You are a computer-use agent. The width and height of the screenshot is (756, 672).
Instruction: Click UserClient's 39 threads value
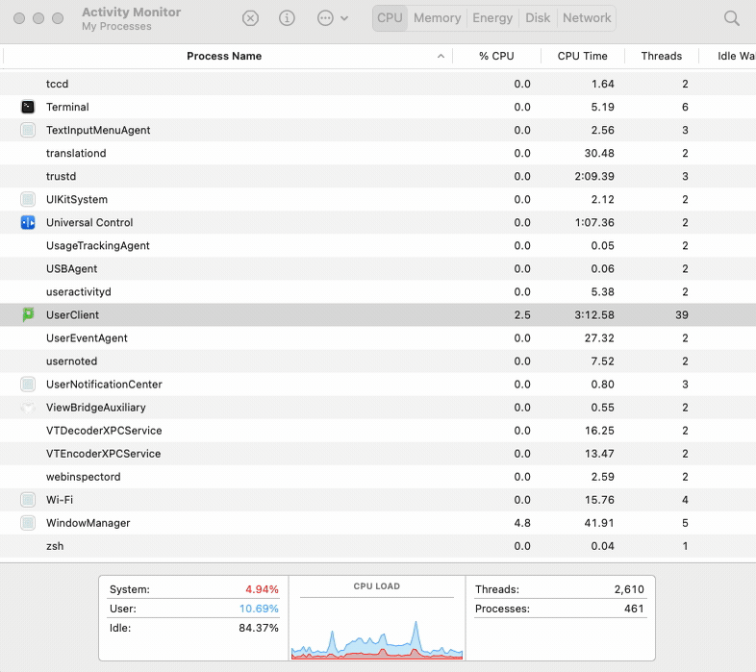681,315
